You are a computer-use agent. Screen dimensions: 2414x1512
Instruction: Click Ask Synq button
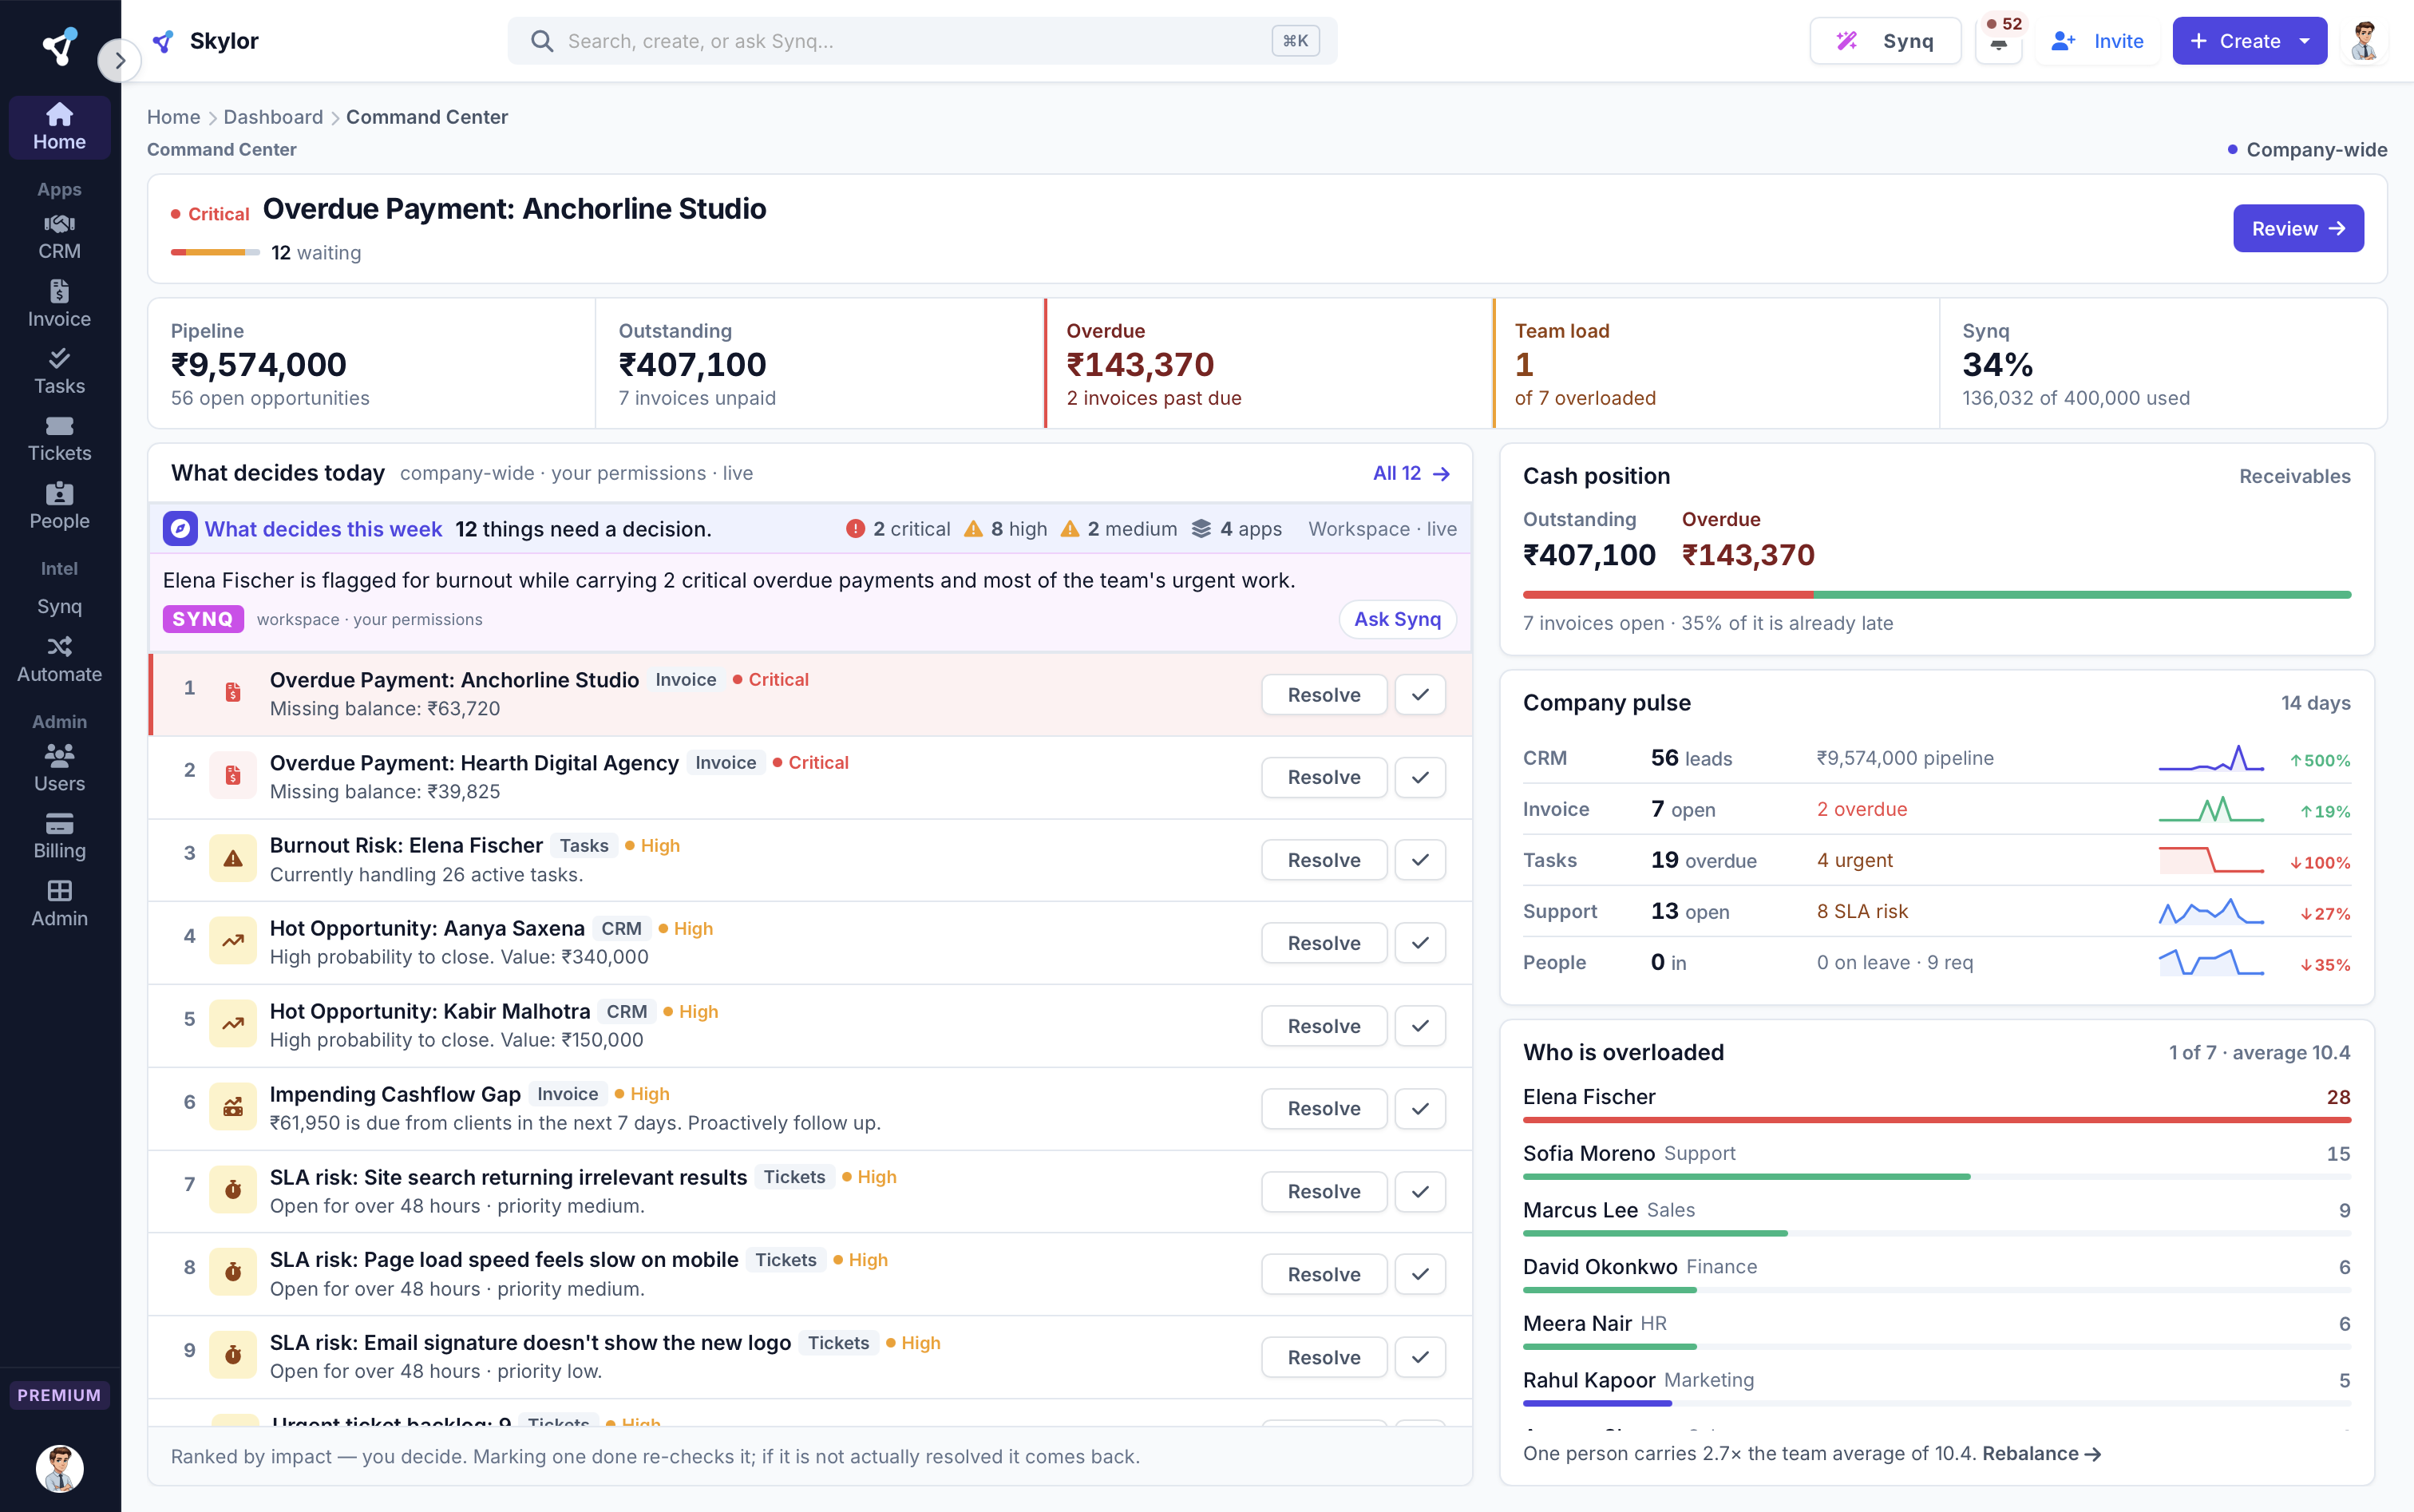tap(1397, 619)
